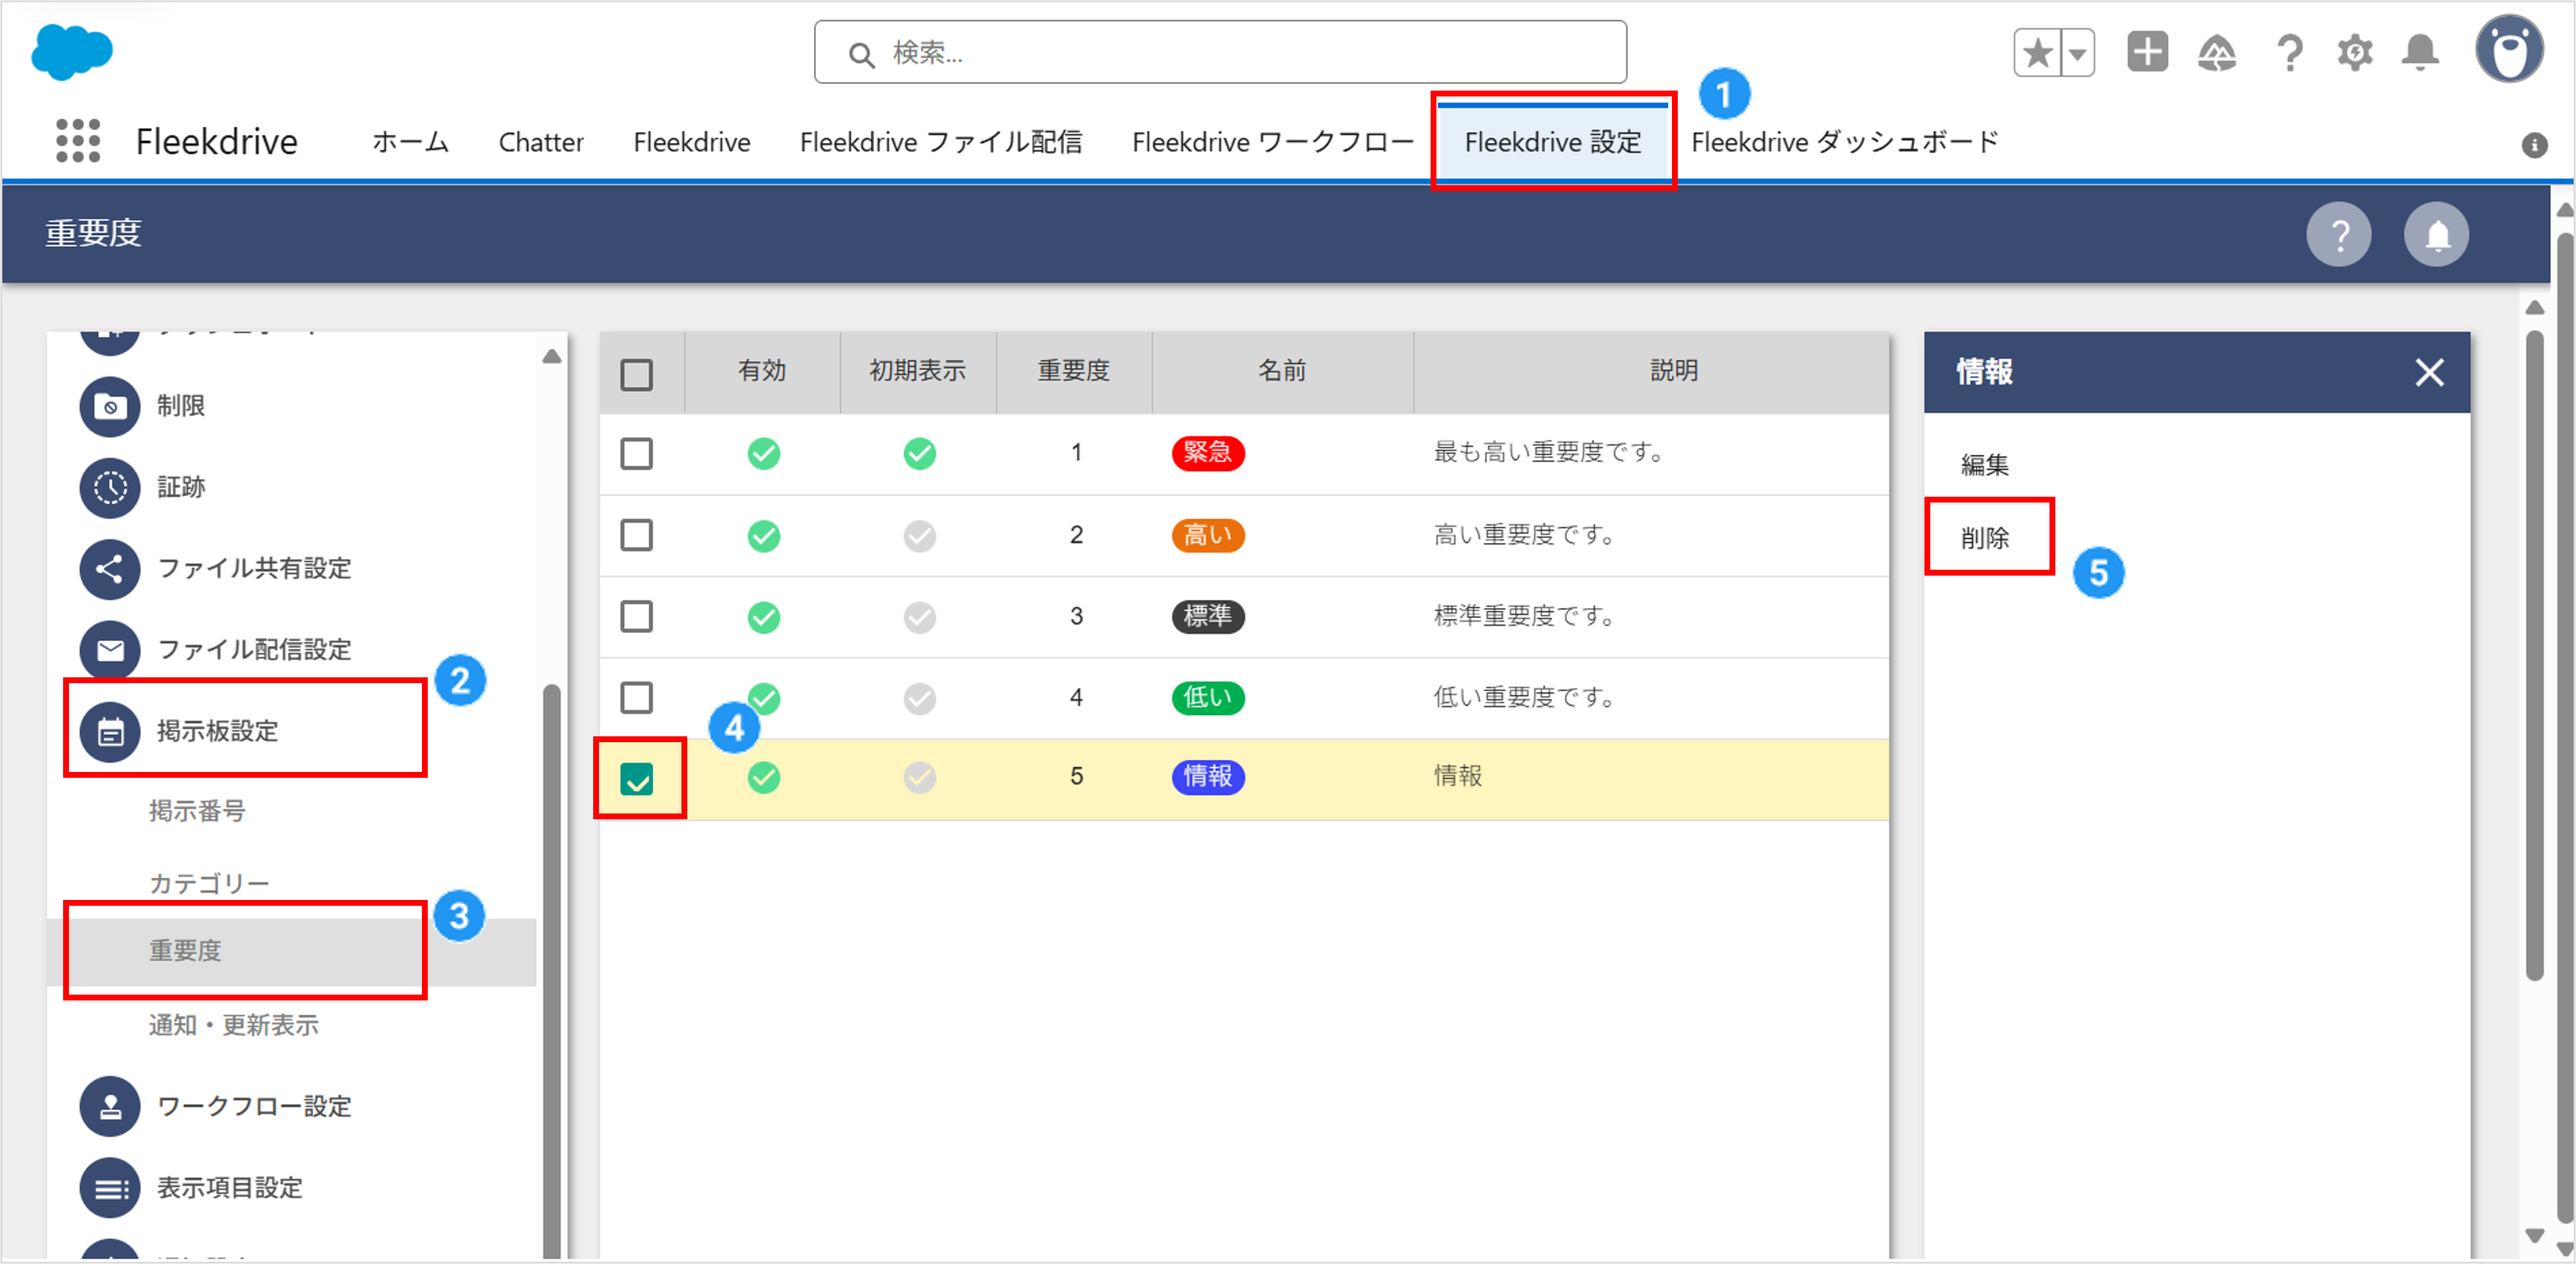Expand the favorites list dropdown arrow

click(x=2078, y=53)
